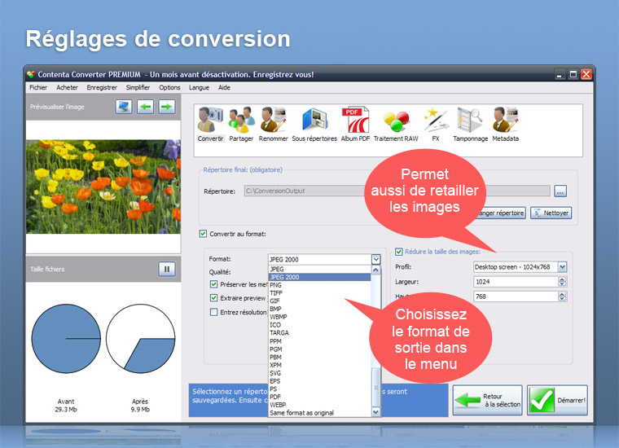Open the Fichier menu
The image size is (619, 448).
tap(38, 87)
